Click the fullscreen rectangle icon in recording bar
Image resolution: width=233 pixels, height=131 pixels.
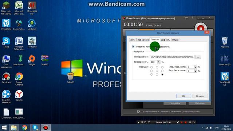(149, 122)
